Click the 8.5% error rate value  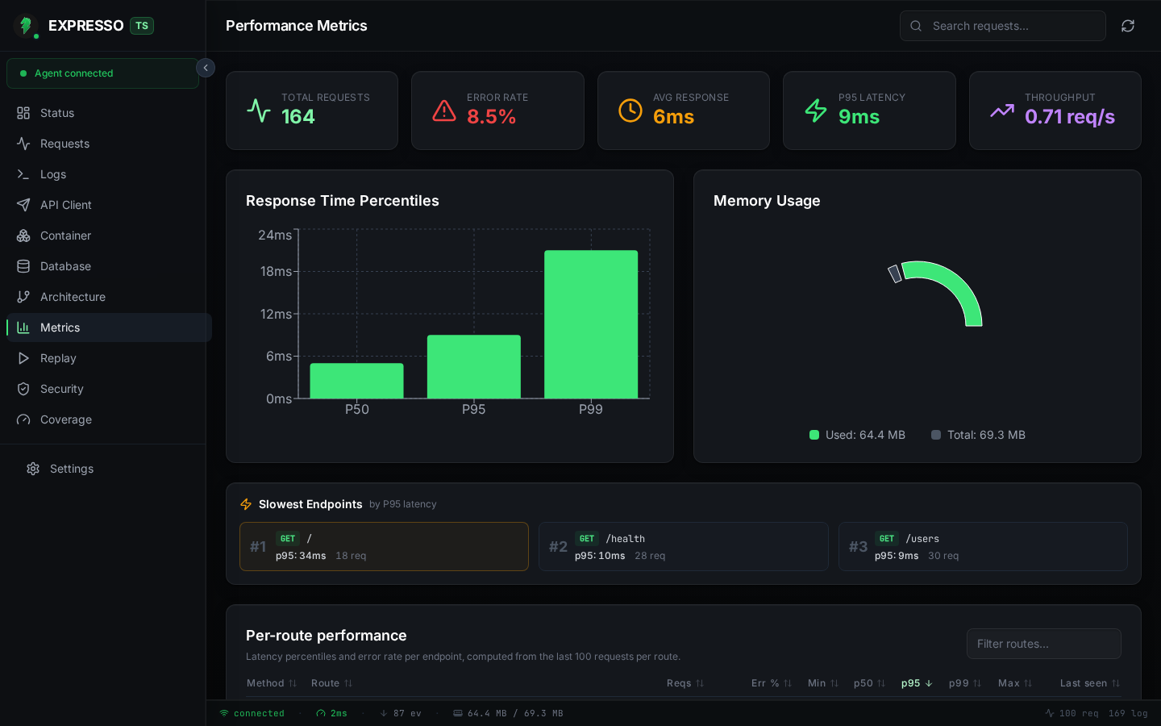[491, 117]
